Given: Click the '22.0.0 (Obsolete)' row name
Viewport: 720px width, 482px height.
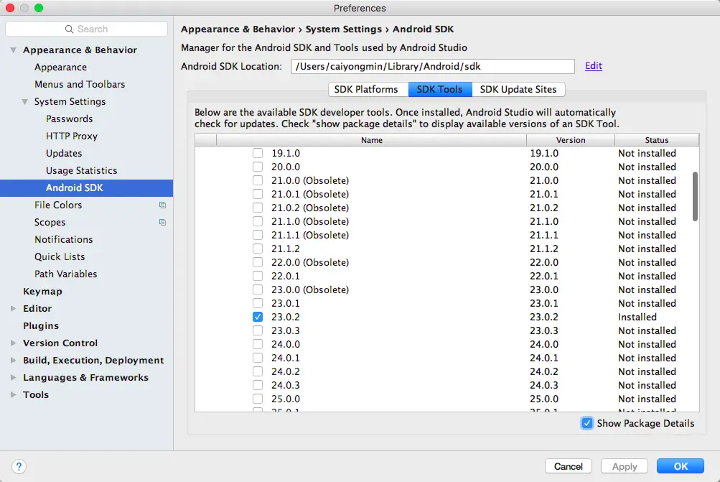Looking at the screenshot, I should coord(310,262).
